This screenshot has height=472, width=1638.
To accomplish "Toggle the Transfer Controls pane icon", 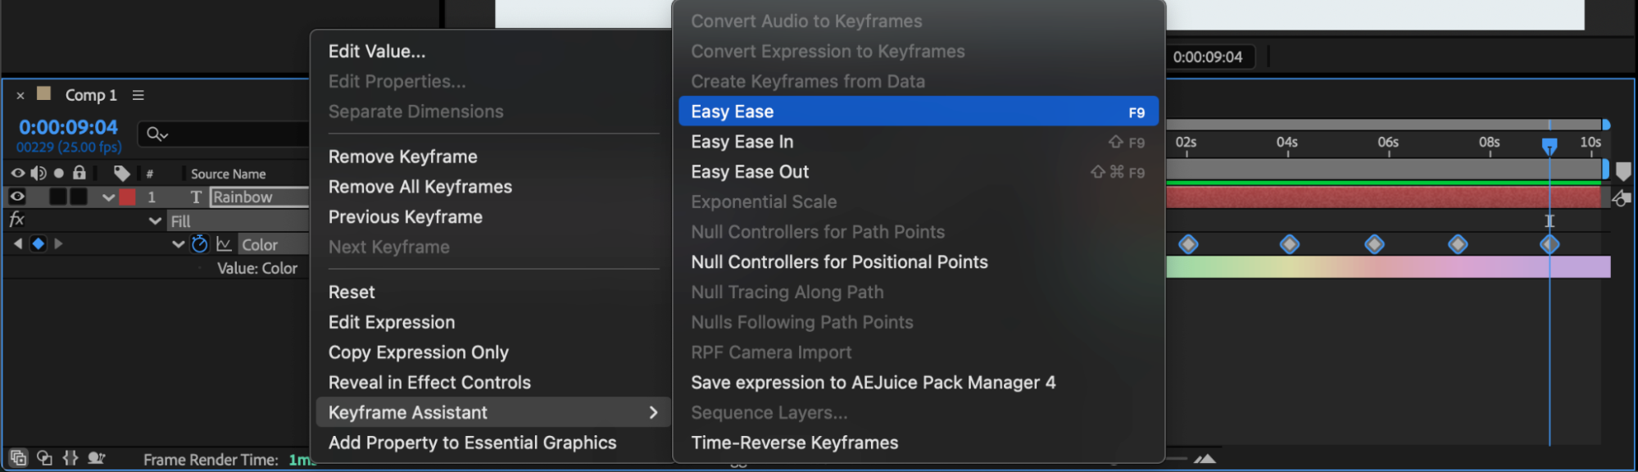I will (44, 458).
